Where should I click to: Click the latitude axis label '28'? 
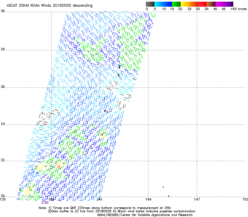click(x=3, y=49)
